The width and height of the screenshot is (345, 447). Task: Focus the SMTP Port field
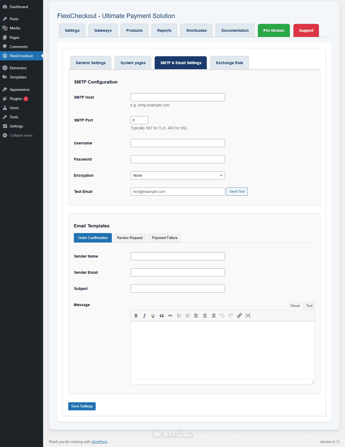pos(139,120)
